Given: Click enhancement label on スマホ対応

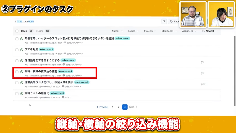Looking at the screenshot, I should (x=46, y=49).
